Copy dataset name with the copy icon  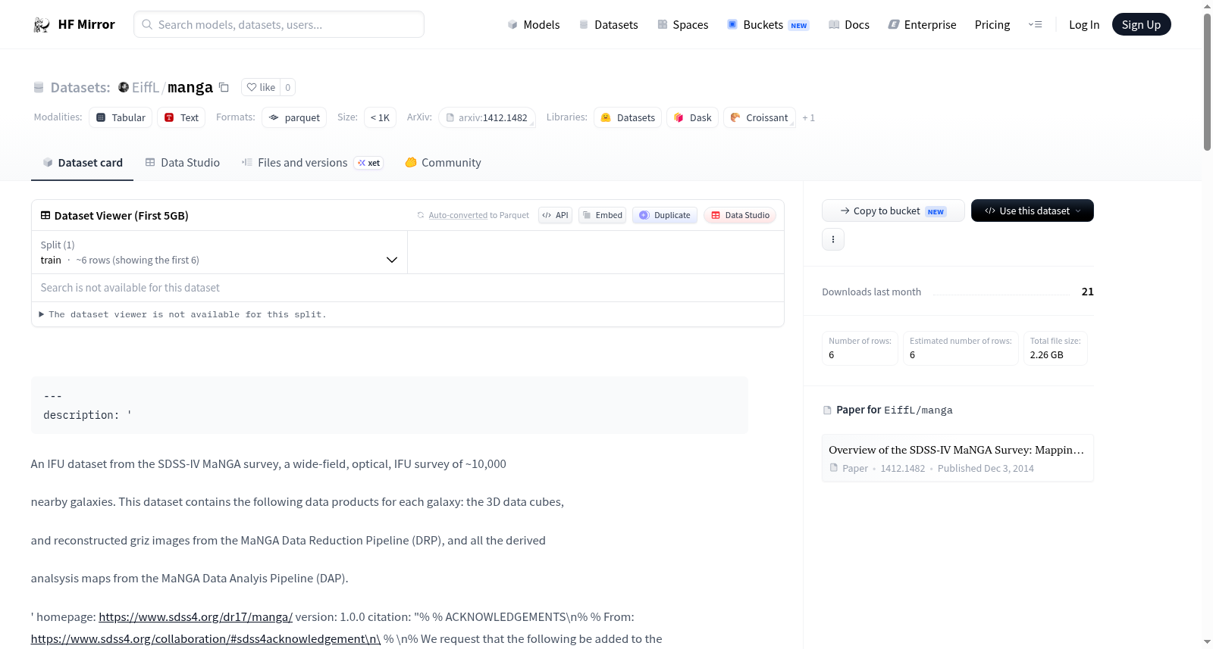[224, 87]
